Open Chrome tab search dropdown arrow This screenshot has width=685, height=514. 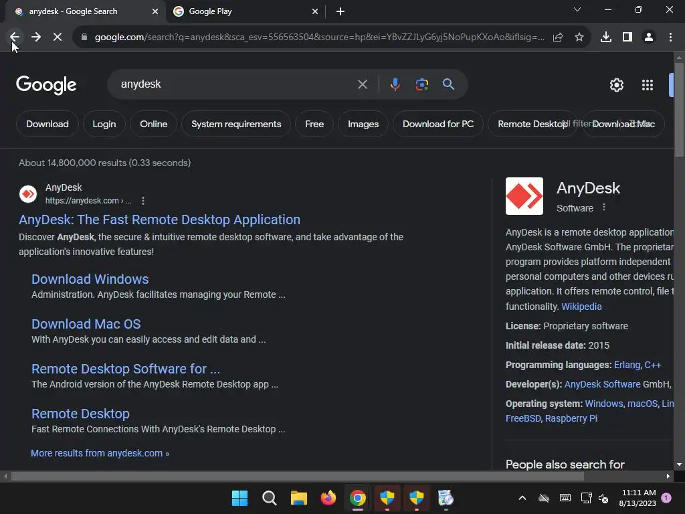[577, 9]
